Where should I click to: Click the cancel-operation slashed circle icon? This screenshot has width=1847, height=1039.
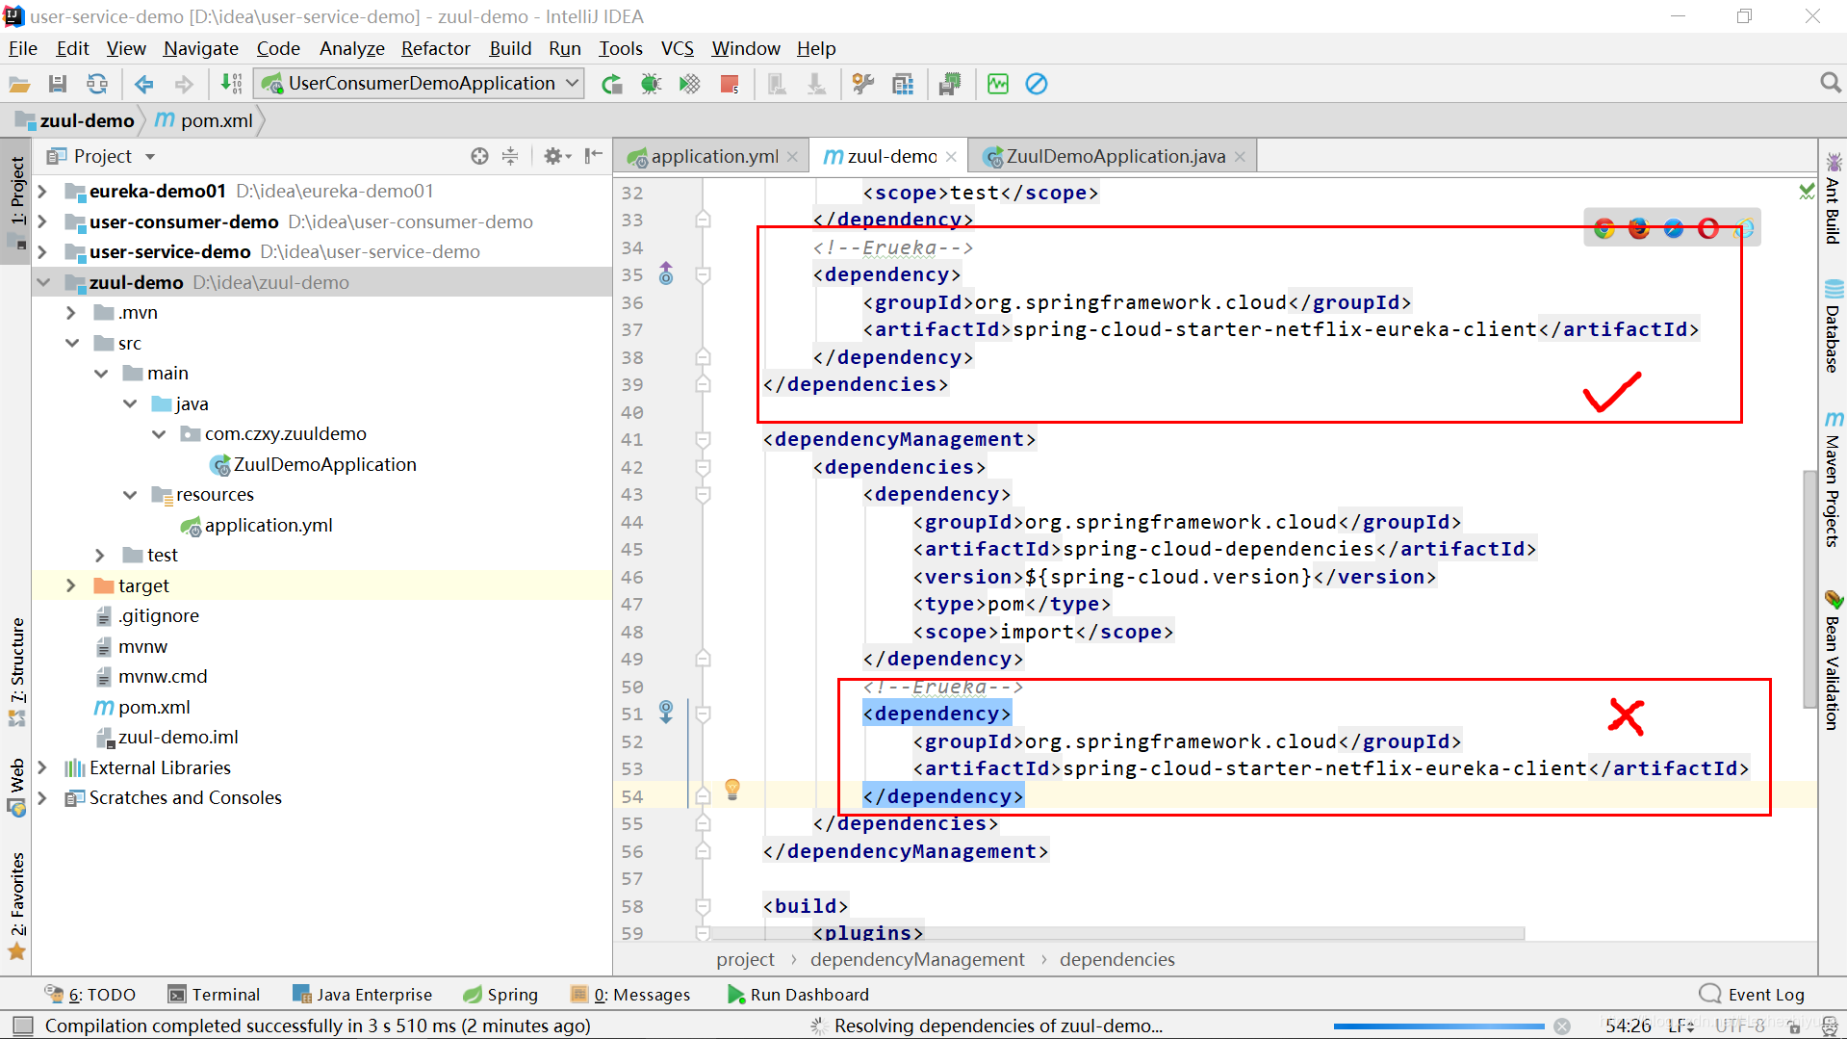pos(1037,84)
